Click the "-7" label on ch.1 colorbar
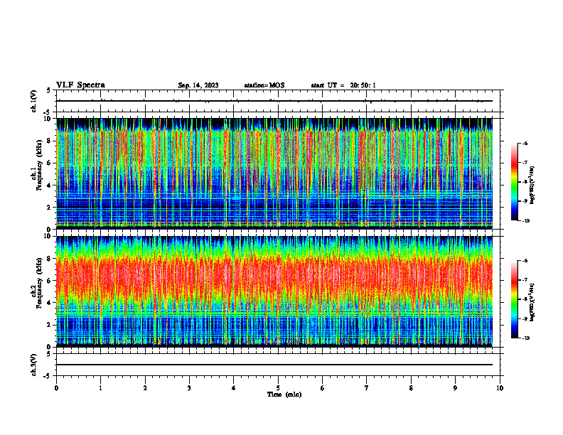The width and height of the screenshot is (563, 435). (x=525, y=163)
